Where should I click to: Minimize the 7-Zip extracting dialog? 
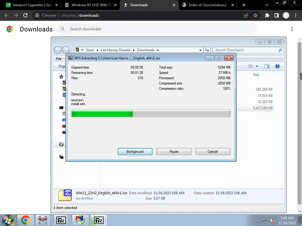tap(209, 58)
